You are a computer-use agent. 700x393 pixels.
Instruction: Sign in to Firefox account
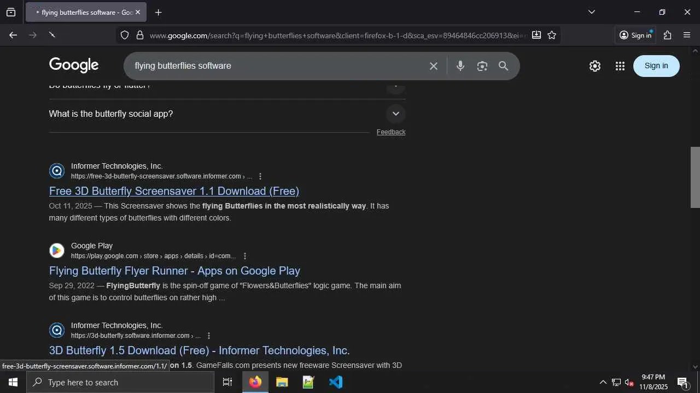pyautogui.click(x=635, y=35)
